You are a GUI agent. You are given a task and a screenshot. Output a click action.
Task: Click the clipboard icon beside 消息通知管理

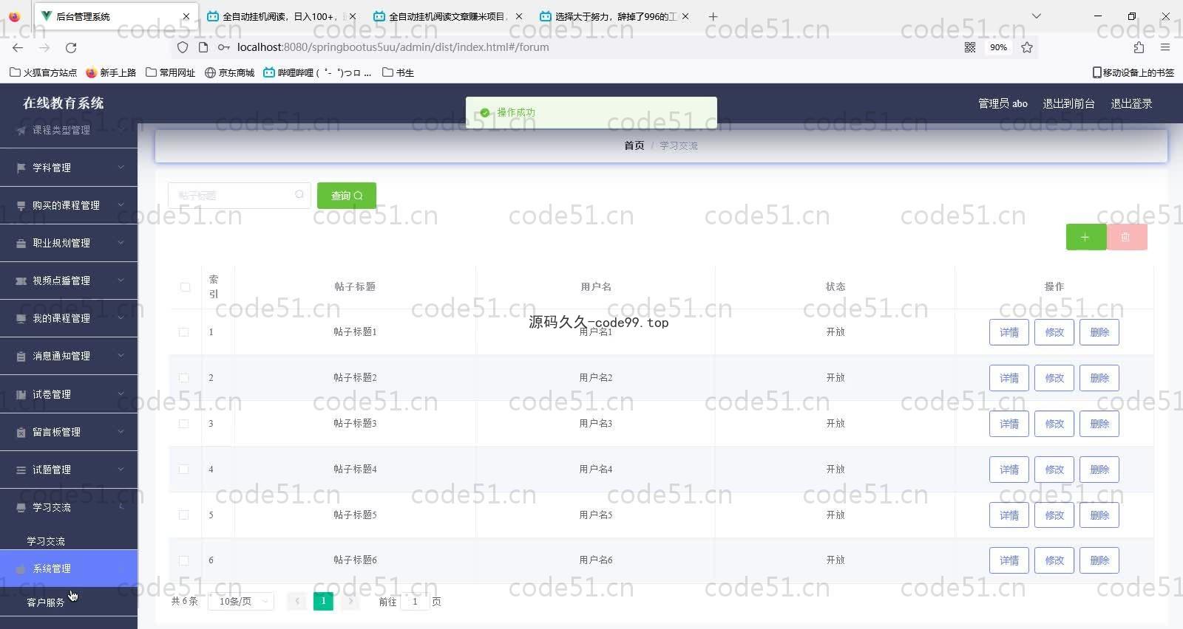point(21,356)
